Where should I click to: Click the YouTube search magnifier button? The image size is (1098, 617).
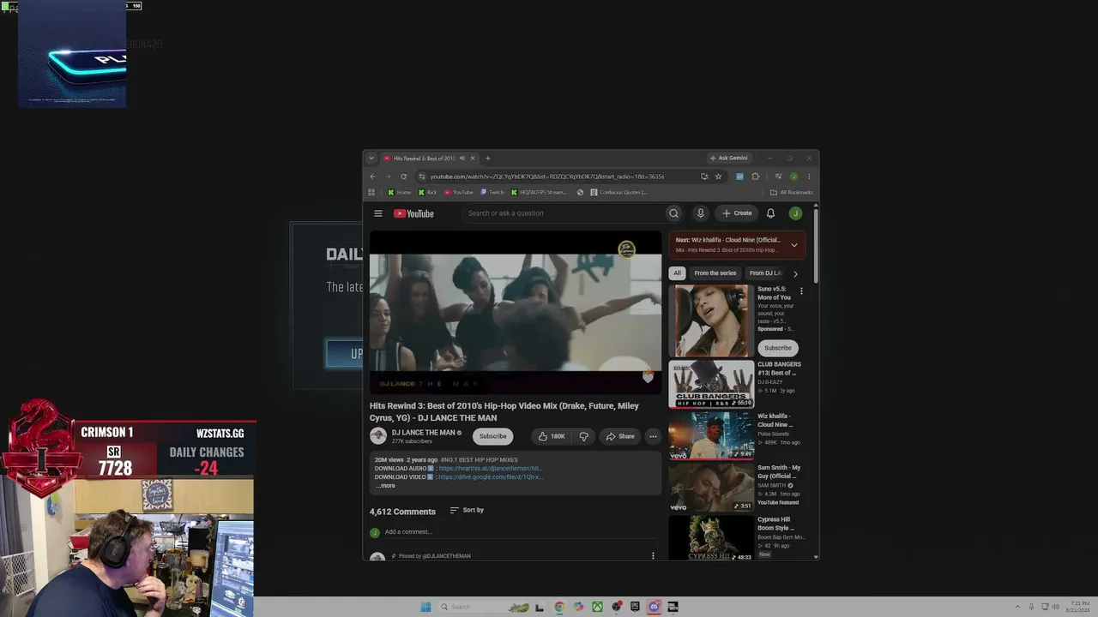[x=673, y=213]
